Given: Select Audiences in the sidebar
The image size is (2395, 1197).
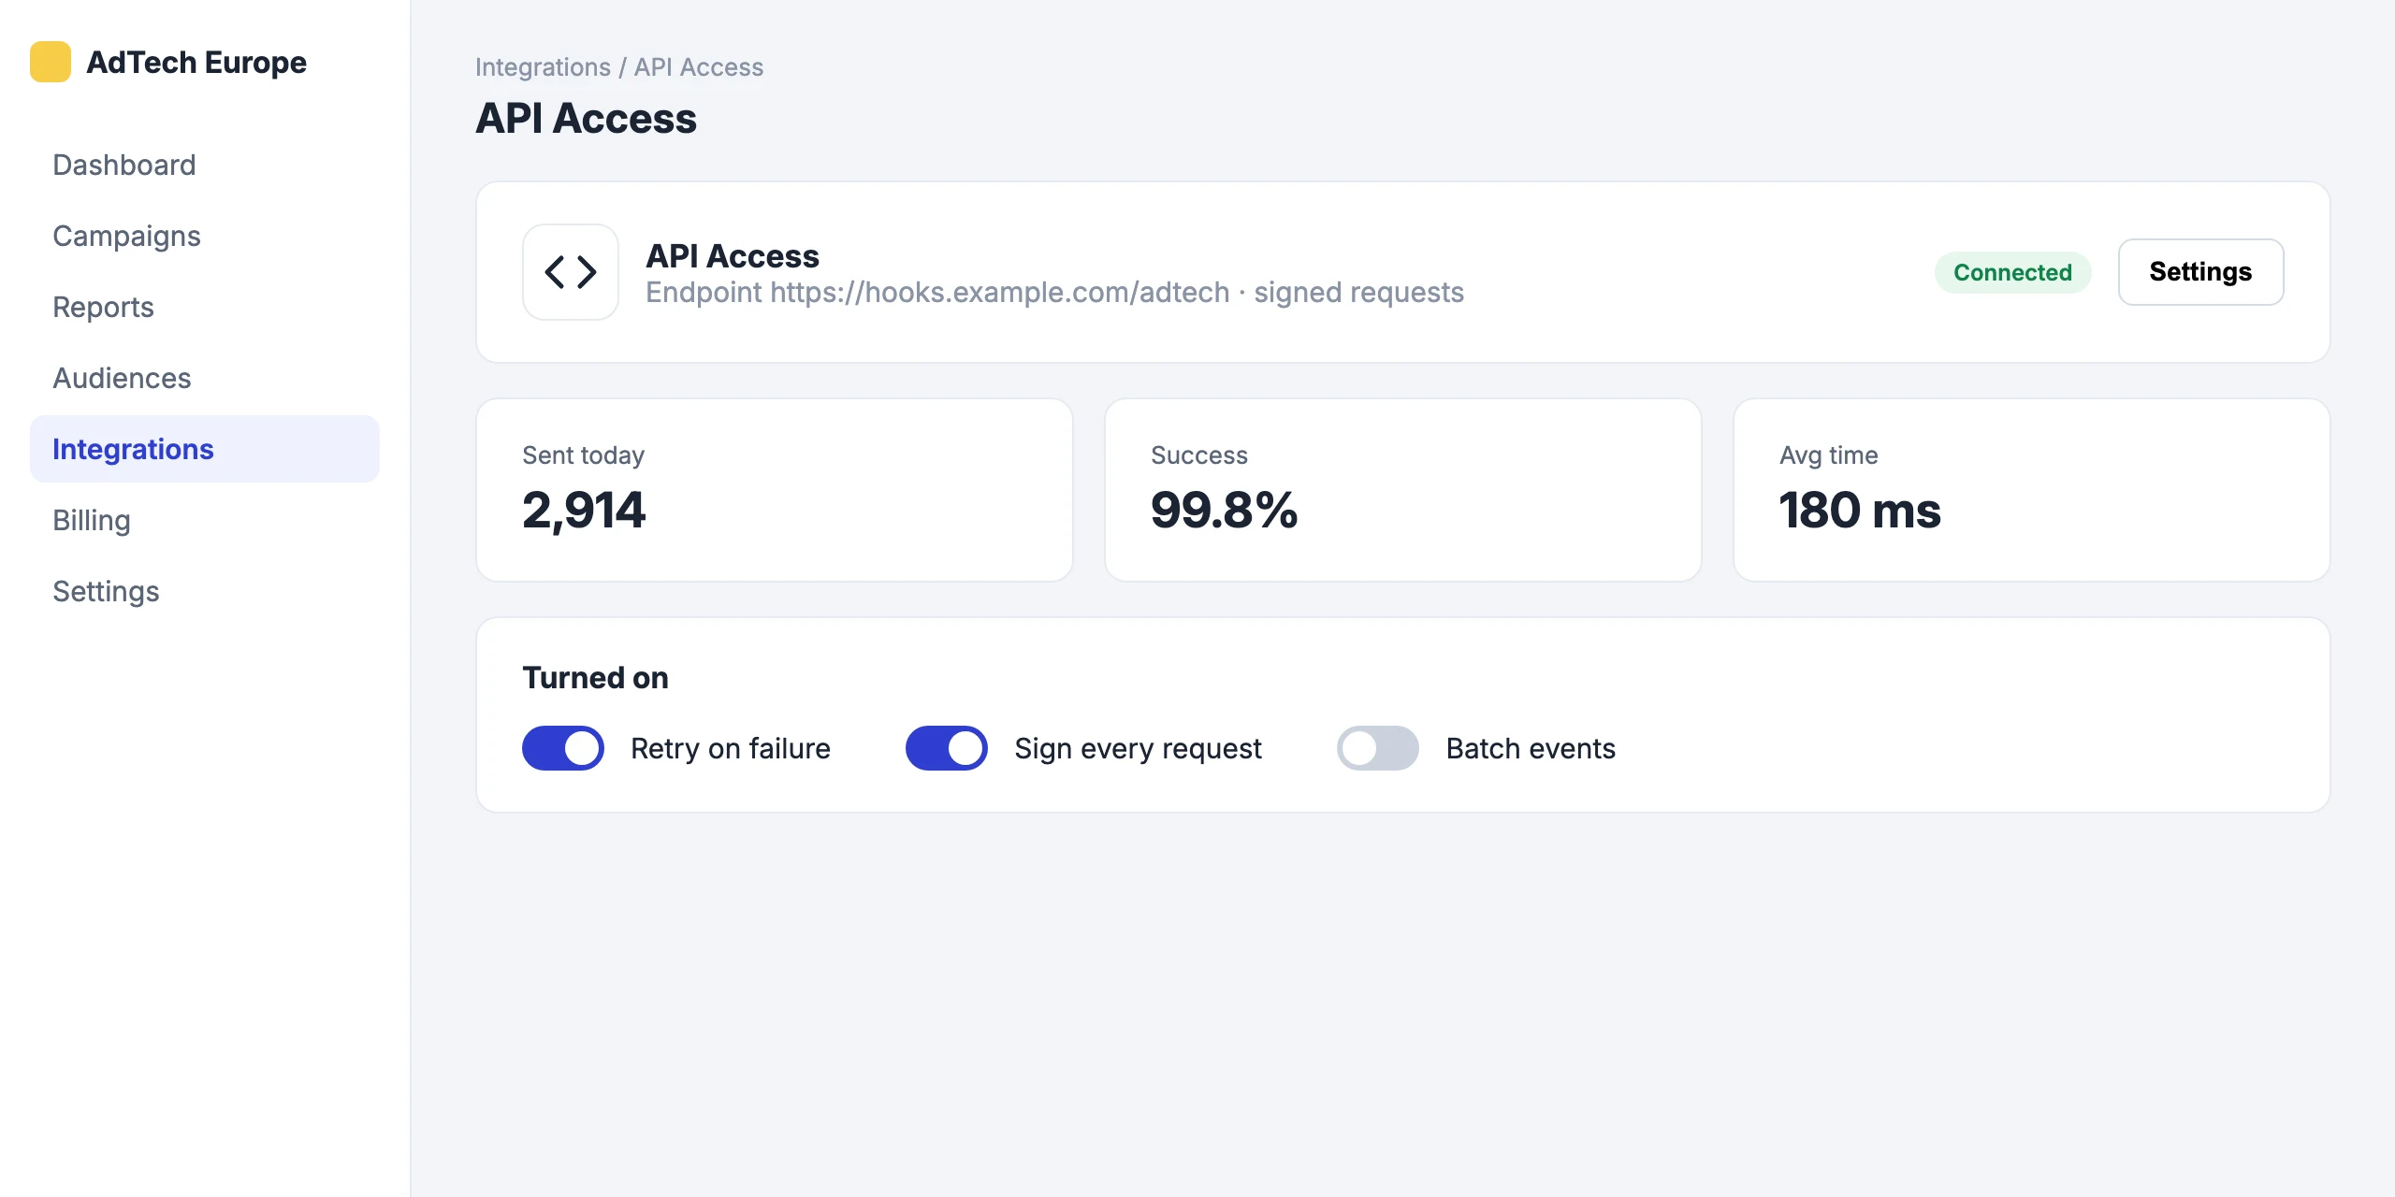Looking at the screenshot, I should 205,378.
